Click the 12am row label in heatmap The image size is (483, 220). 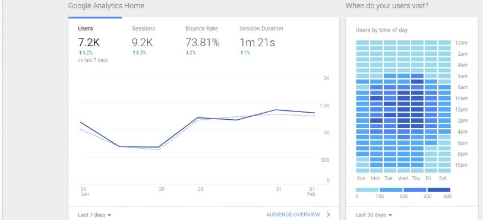tap(461, 43)
